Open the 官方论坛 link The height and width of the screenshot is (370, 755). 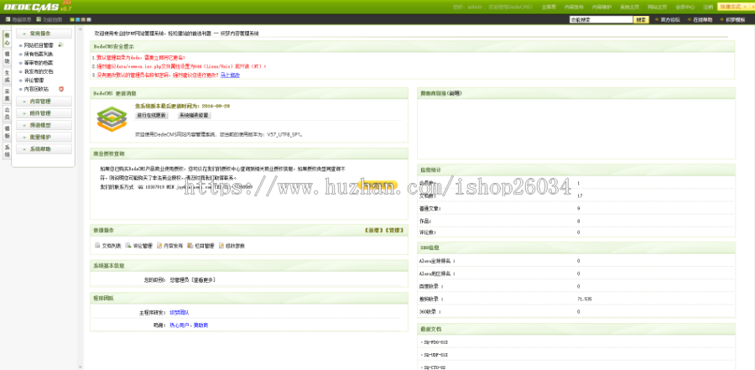670,20
